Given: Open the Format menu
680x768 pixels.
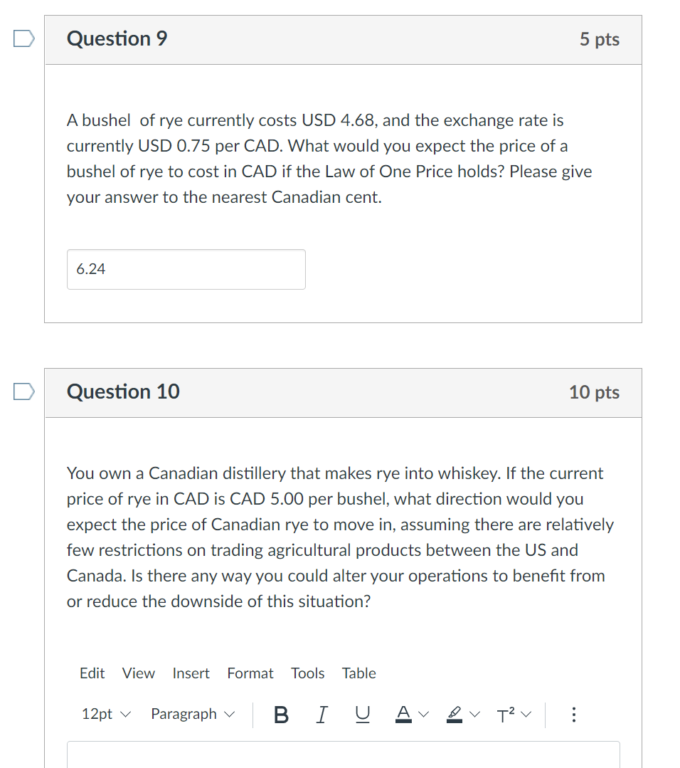Looking at the screenshot, I should tap(250, 673).
